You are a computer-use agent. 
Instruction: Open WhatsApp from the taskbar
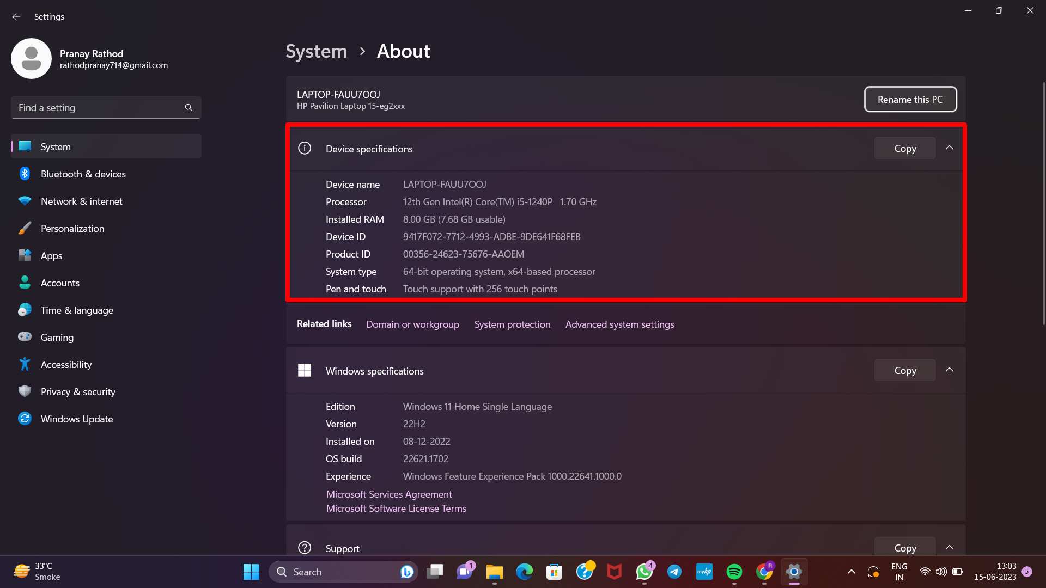[x=644, y=572]
